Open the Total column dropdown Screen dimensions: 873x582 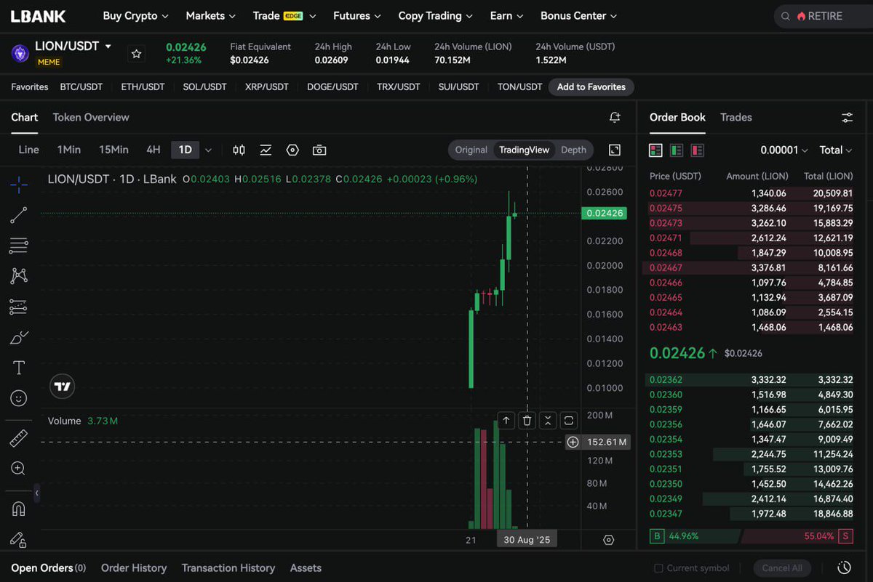click(x=836, y=150)
